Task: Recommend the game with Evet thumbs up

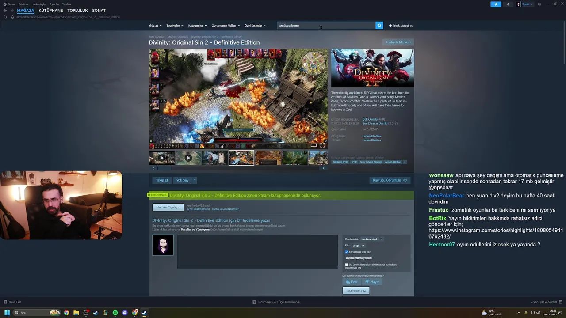Action: 352,282
